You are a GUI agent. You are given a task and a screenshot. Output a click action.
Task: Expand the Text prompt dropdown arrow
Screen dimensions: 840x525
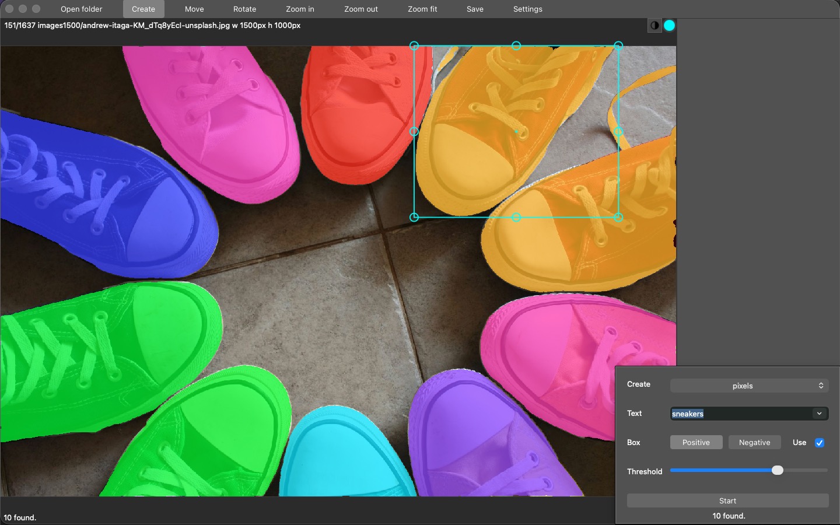[819, 414]
